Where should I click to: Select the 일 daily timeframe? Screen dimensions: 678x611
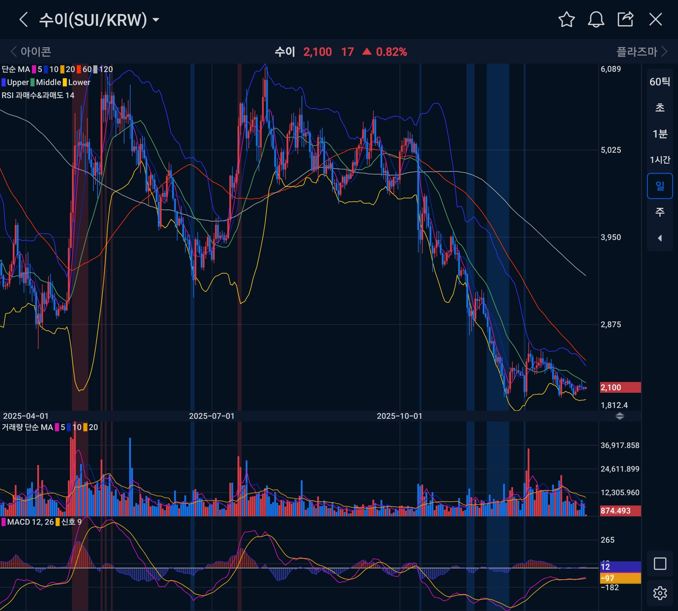tap(660, 186)
